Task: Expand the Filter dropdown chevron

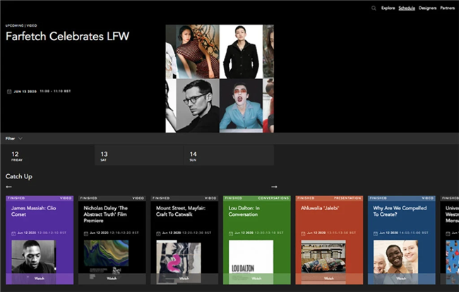Action: point(20,138)
